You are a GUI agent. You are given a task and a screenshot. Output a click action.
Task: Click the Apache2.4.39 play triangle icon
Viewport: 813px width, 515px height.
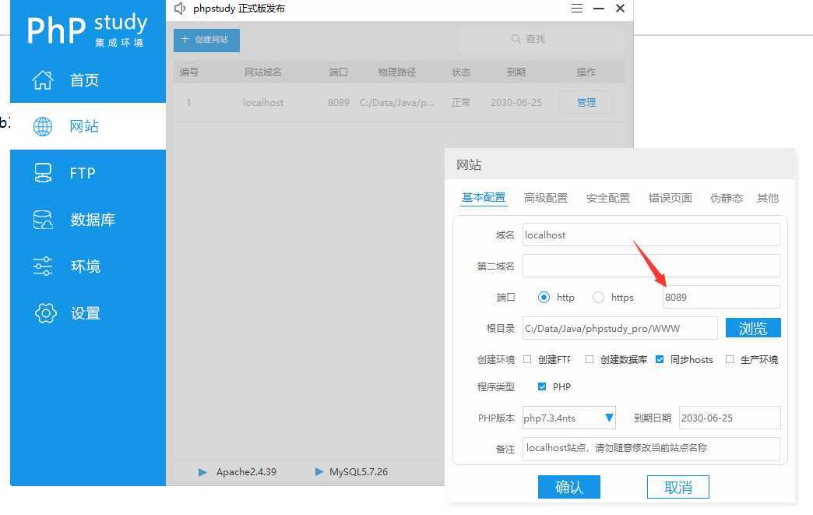point(202,472)
